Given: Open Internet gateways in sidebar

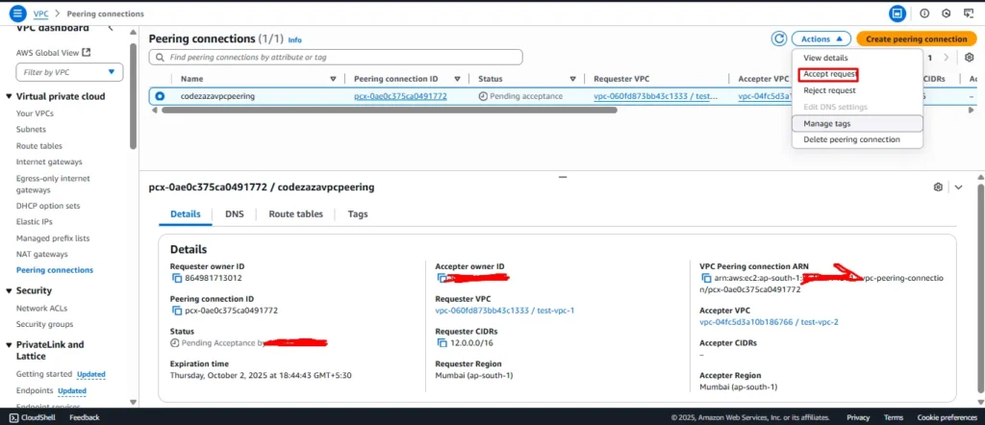Looking at the screenshot, I should tap(49, 162).
